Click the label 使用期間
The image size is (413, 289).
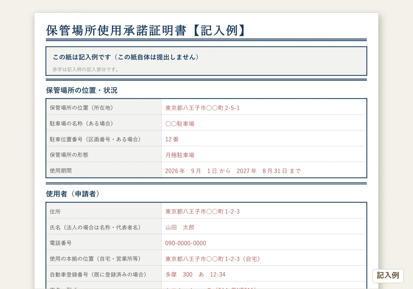(x=61, y=171)
